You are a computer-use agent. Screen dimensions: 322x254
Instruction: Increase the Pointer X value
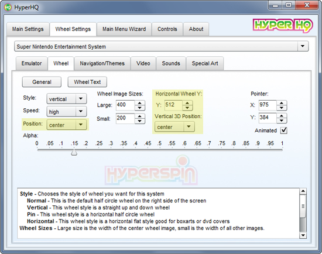click(x=282, y=103)
